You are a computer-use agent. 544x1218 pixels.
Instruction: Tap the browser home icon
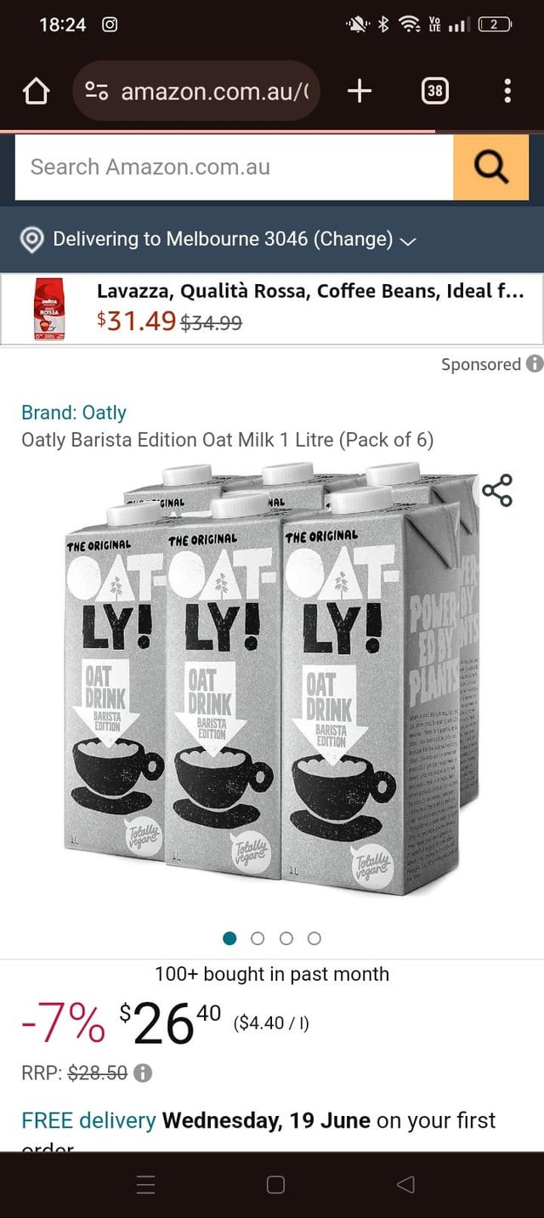click(x=36, y=91)
